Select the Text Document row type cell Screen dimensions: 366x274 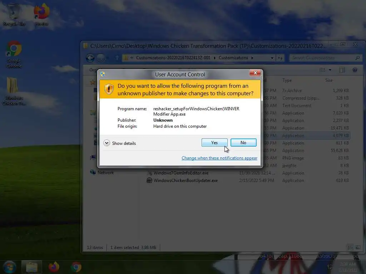297,106
